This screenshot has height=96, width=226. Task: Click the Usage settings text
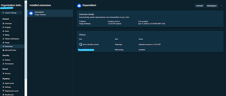[x=7, y=43]
